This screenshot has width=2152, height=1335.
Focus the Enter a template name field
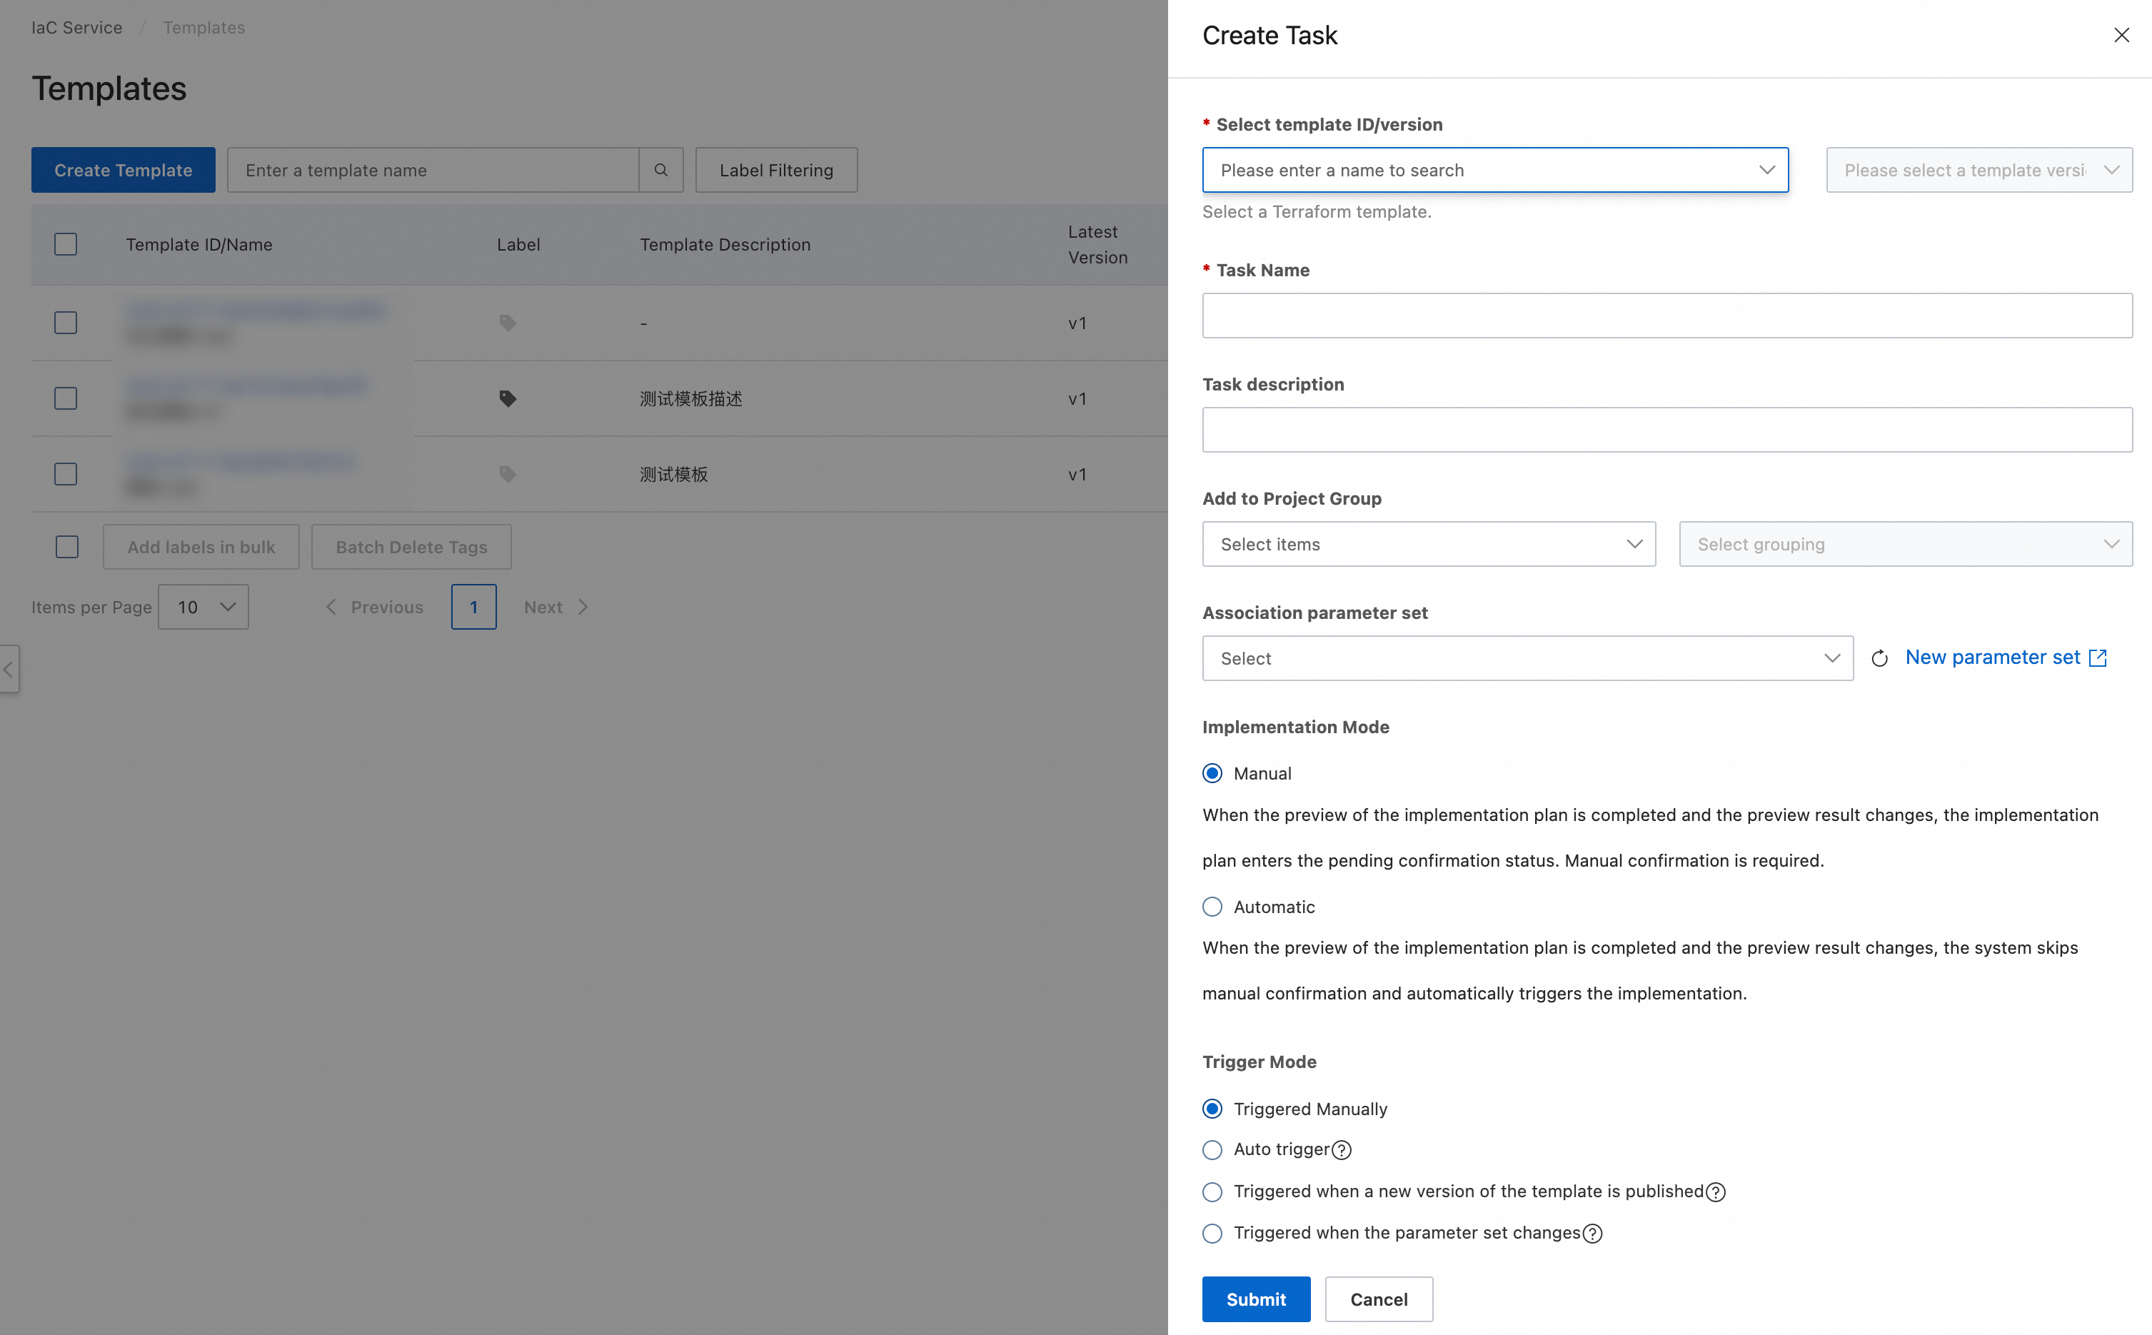pos(433,169)
